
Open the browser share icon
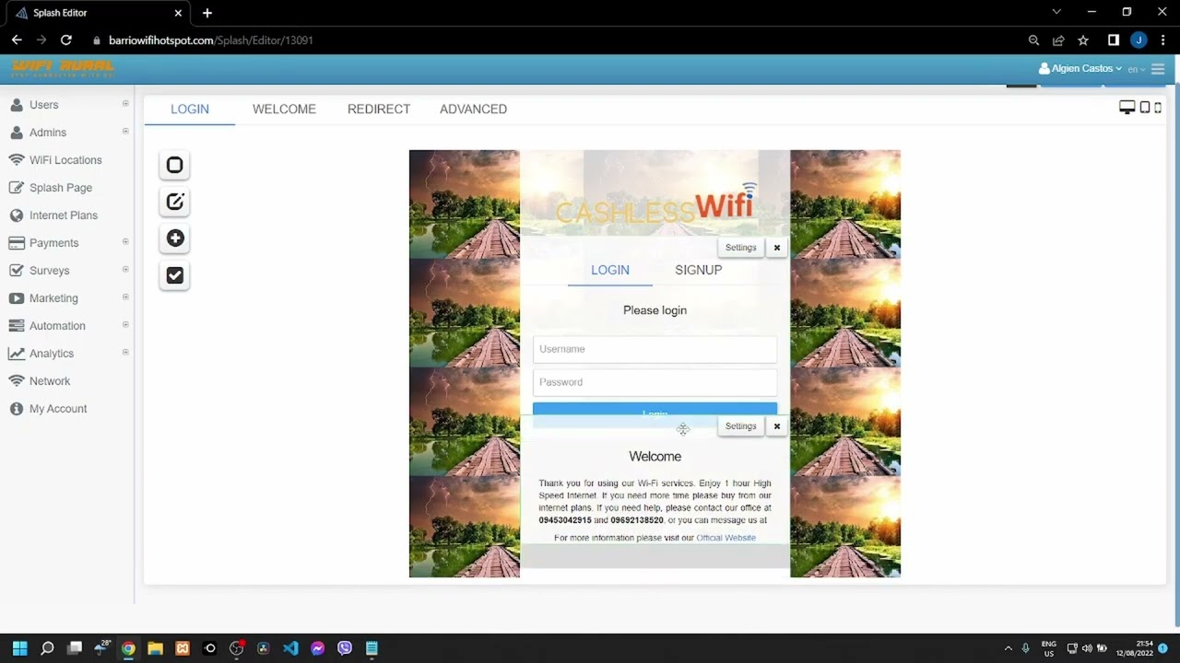pyautogui.click(x=1058, y=41)
